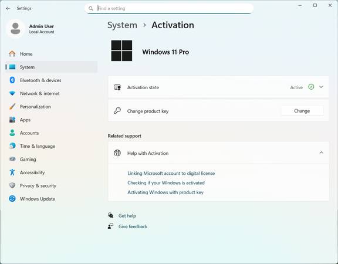
Task: Click the Local Account label
Action: point(42,32)
